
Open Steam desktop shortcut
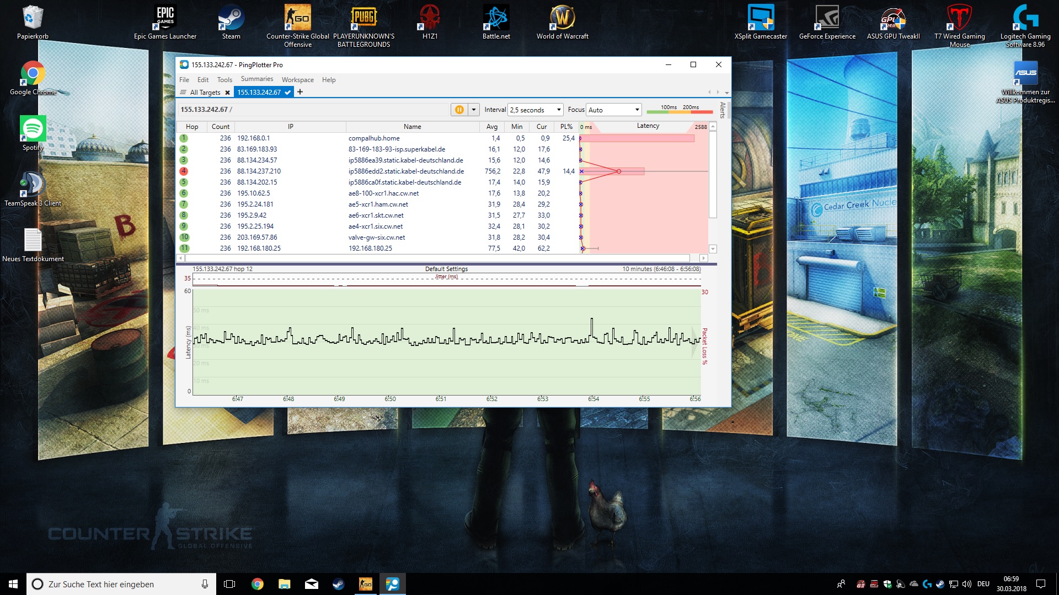click(231, 23)
